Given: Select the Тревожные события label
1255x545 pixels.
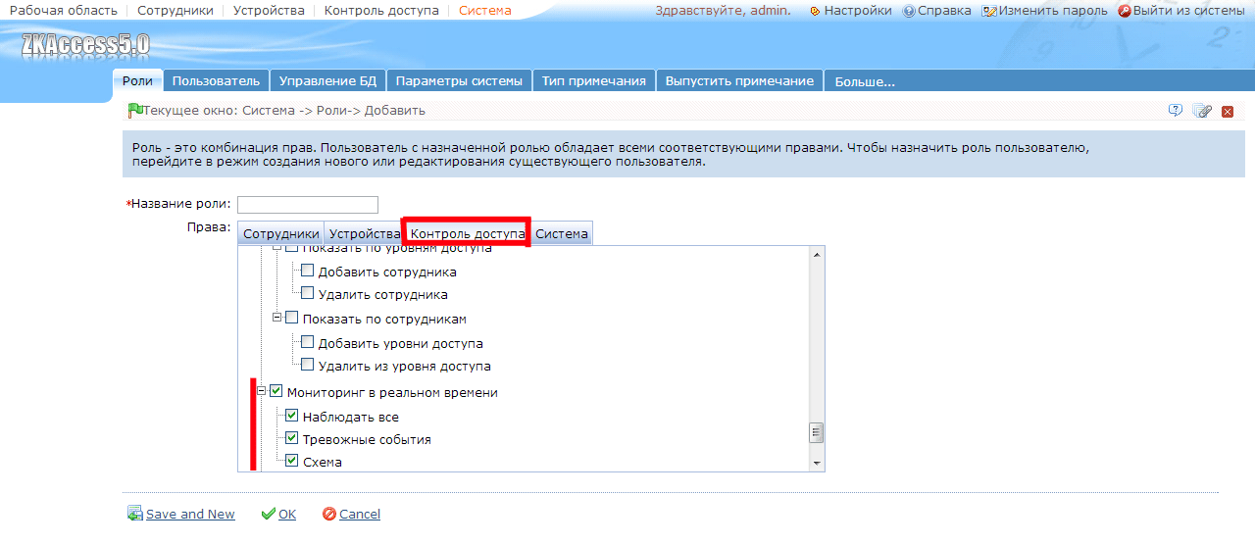Looking at the screenshot, I should coord(367,439).
